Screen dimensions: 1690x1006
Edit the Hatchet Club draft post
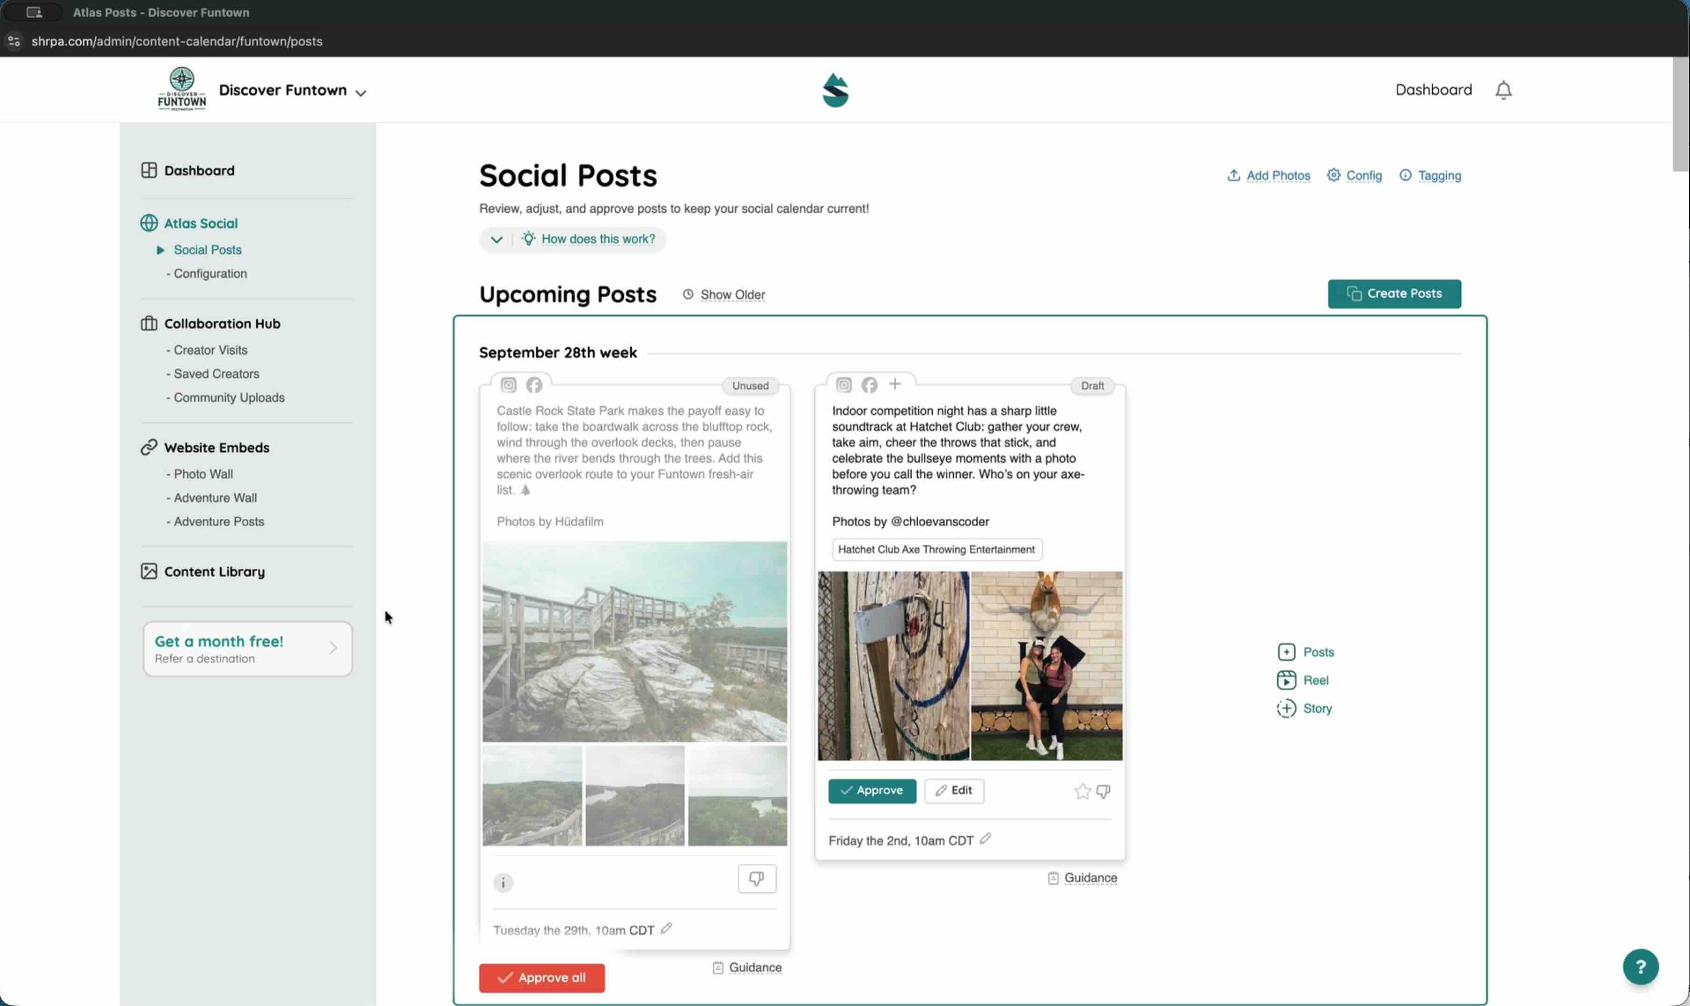tap(954, 791)
